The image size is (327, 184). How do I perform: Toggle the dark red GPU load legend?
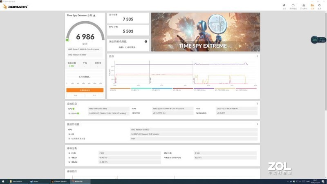click(183, 89)
